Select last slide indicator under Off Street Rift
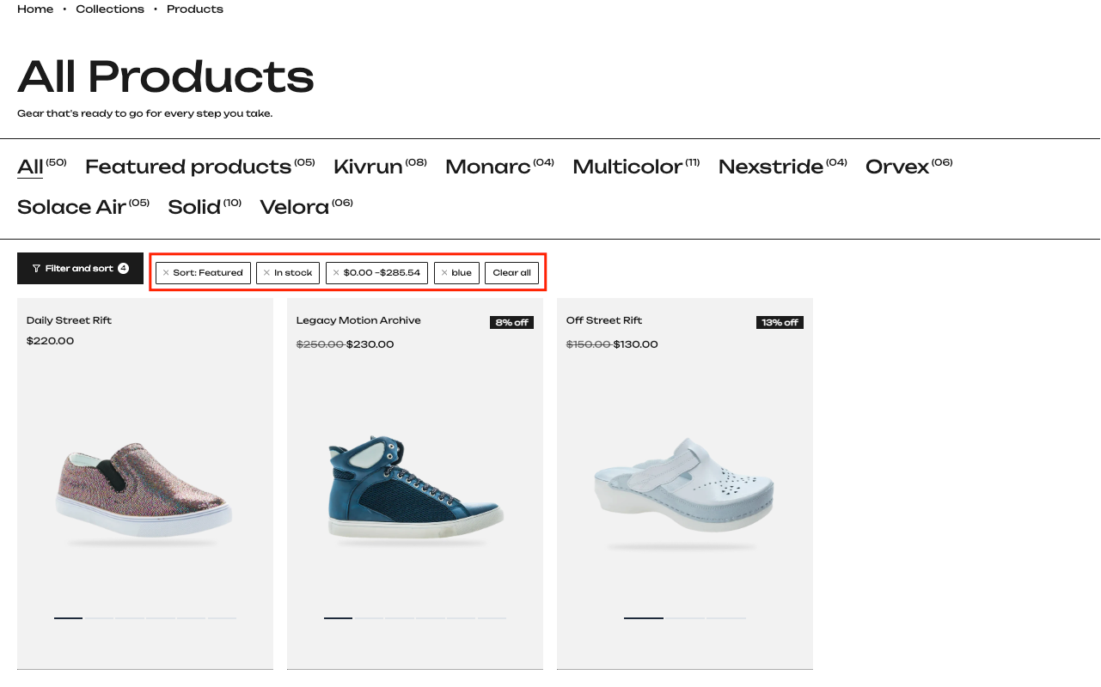 726,617
